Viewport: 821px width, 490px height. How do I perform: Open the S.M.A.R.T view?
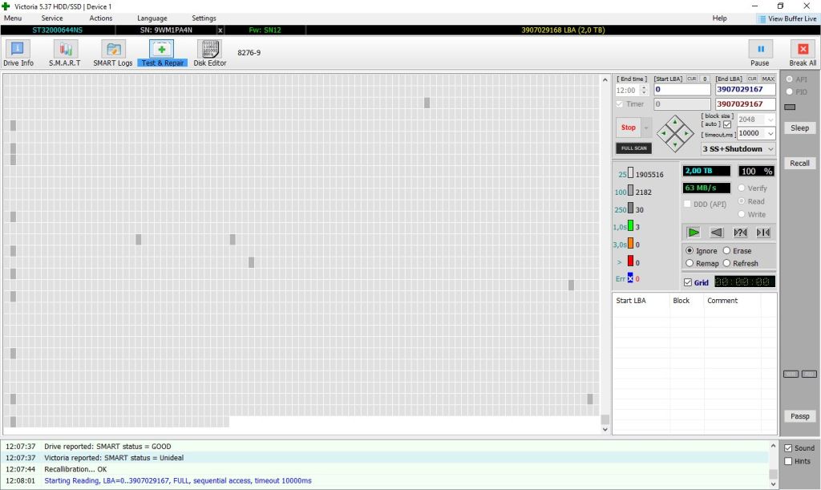click(65, 54)
